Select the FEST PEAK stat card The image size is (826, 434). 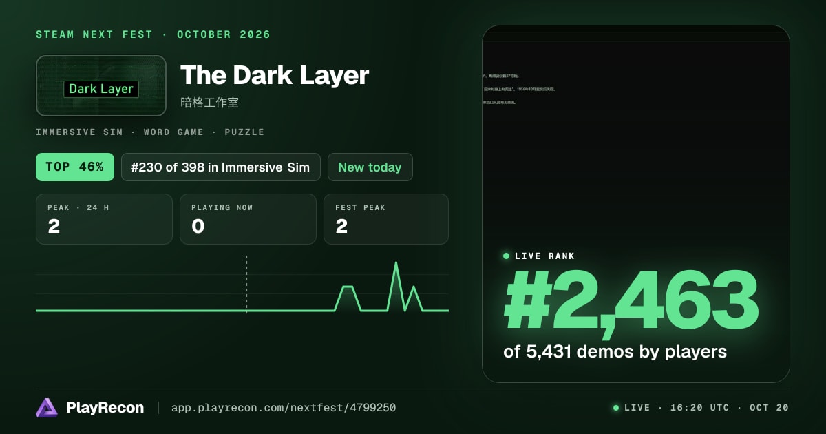(x=386, y=219)
